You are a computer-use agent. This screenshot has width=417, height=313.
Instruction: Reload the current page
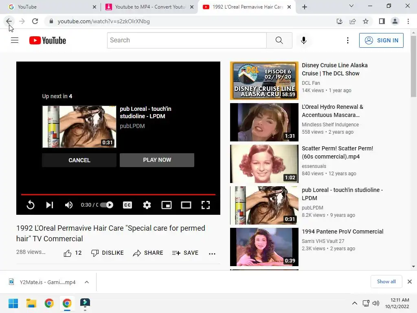click(35, 21)
